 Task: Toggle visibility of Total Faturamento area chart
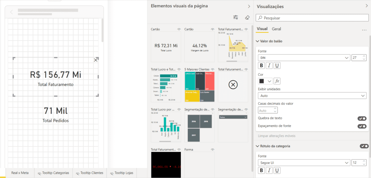[246, 29]
